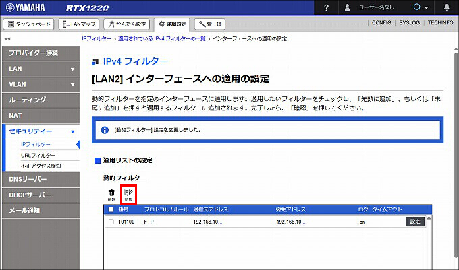This screenshot has height=270, width=459.
Task: Open DNSサーバー in sidebar
Action: click(x=41, y=180)
